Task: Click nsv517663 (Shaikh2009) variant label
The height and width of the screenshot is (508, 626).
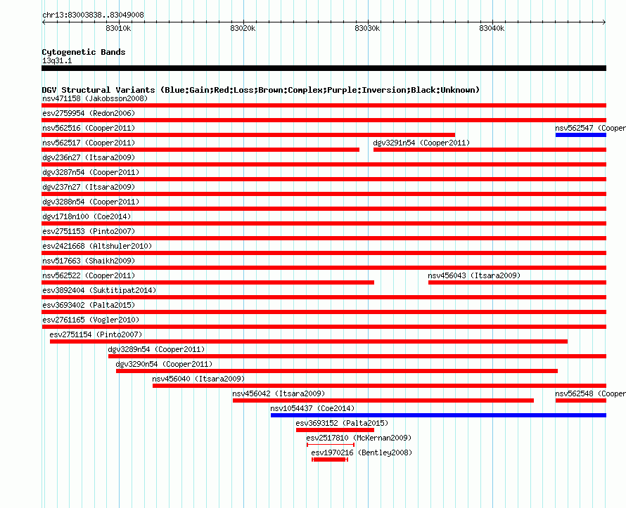Action: pos(89,261)
